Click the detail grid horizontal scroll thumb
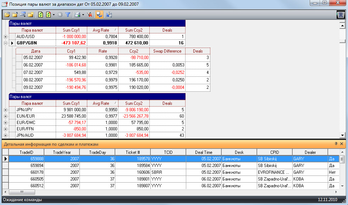The image size is (348, 205). coord(22,192)
